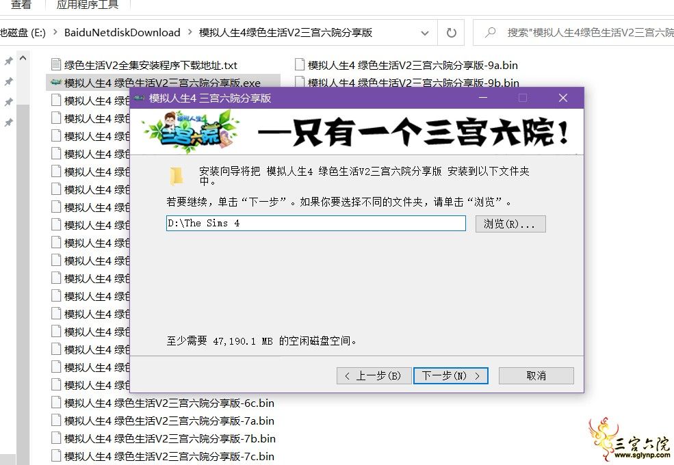Click the icon of 6c.bin file
This screenshot has height=465, width=674.
56,402
